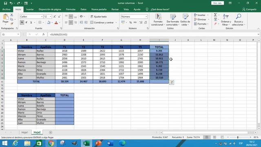
Task: Cut selection with the scissors icon
Action: [12, 15]
